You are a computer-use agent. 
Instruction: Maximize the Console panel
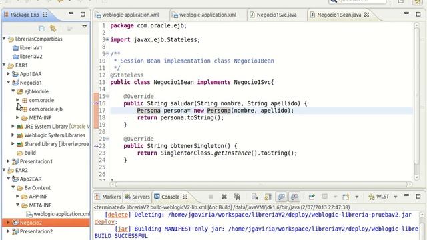(418, 196)
